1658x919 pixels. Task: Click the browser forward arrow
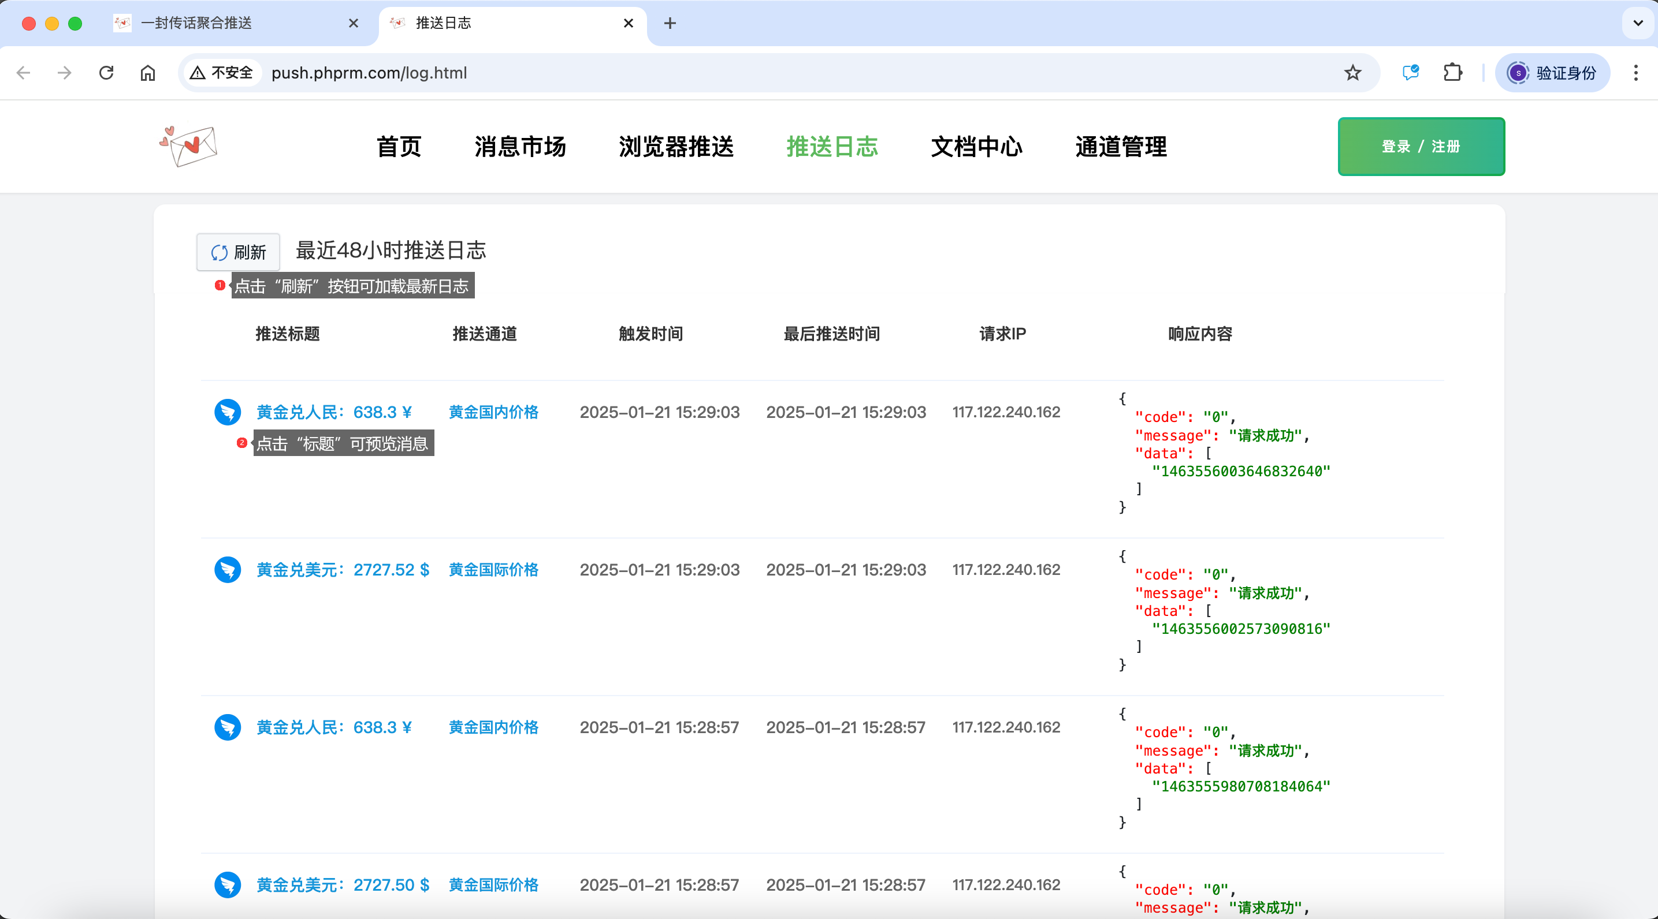coord(64,73)
